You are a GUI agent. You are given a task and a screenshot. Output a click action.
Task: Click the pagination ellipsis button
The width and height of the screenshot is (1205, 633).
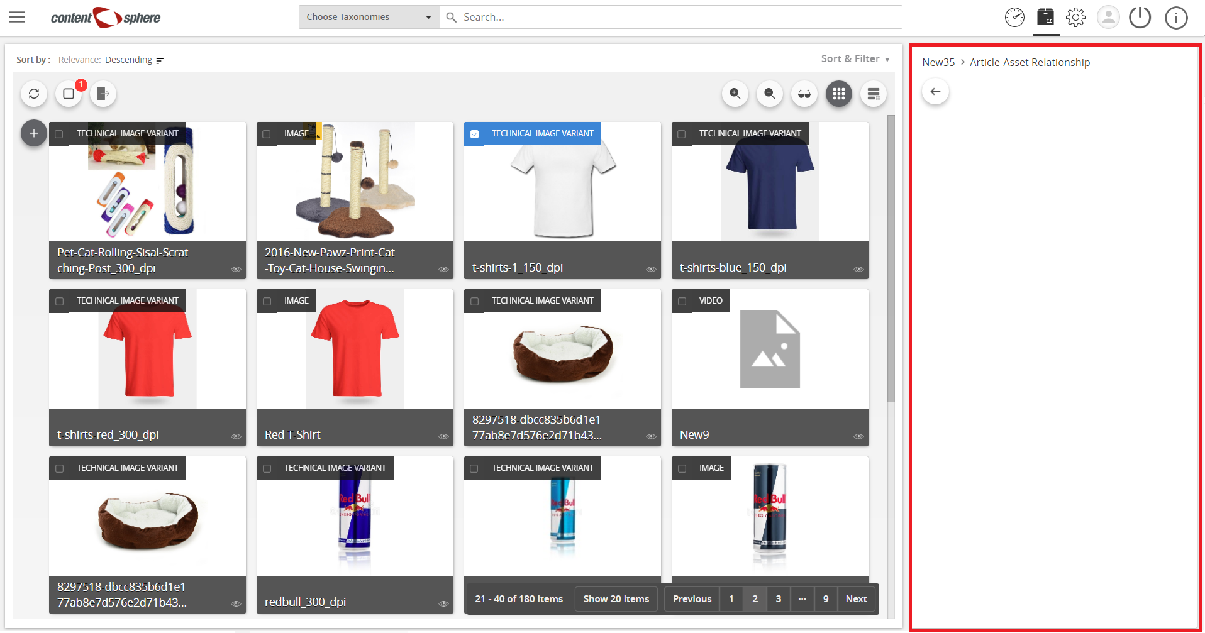pyautogui.click(x=802, y=599)
